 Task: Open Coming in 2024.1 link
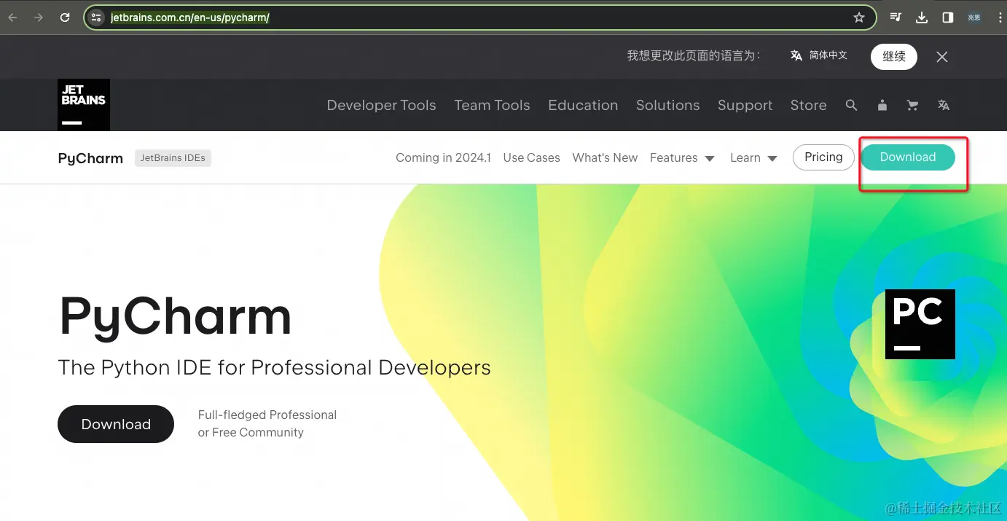443,157
